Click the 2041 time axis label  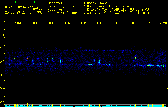click(x=18, y=23)
